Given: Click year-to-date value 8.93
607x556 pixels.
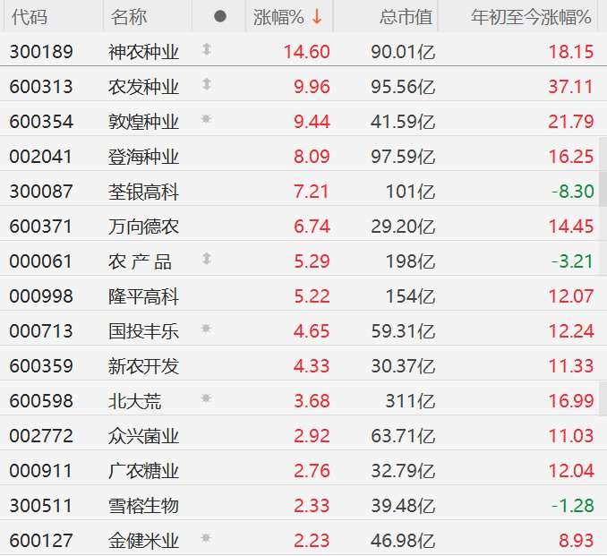Looking at the screenshot, I should (x=577, y=541).
